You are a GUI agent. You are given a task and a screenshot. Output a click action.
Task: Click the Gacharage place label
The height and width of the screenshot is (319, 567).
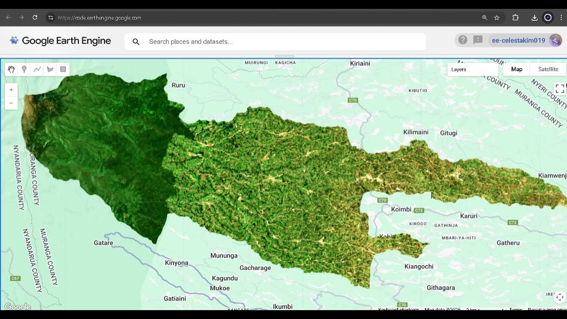click(x=255, y=268)
